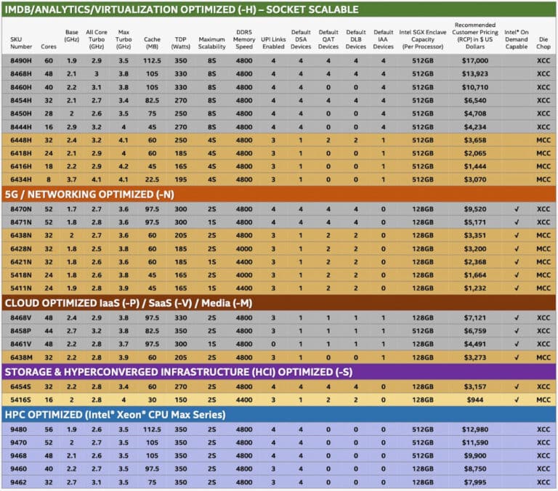The width and height of the screenshot is (558, 491).
Task: Click the $10,710 pricing value
Action: [474, 87]
